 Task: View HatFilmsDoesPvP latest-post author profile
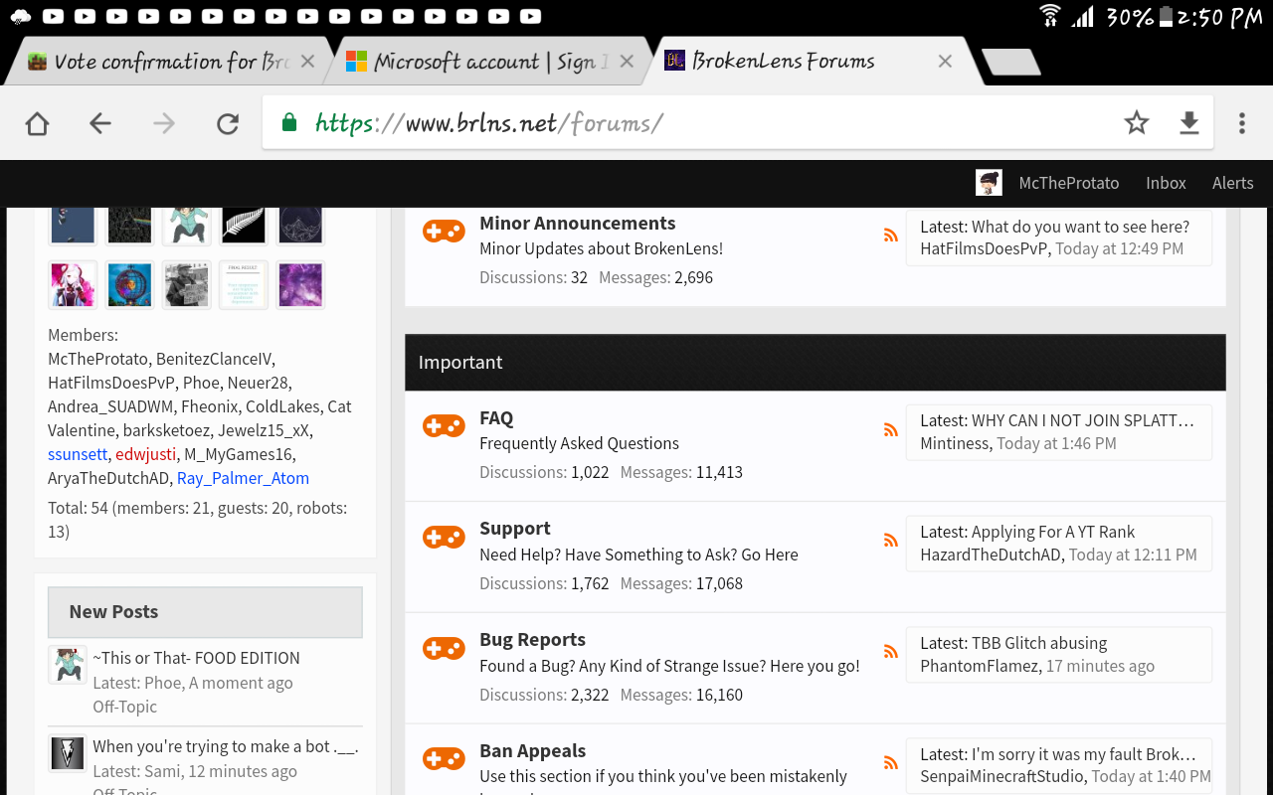point(984,248)
